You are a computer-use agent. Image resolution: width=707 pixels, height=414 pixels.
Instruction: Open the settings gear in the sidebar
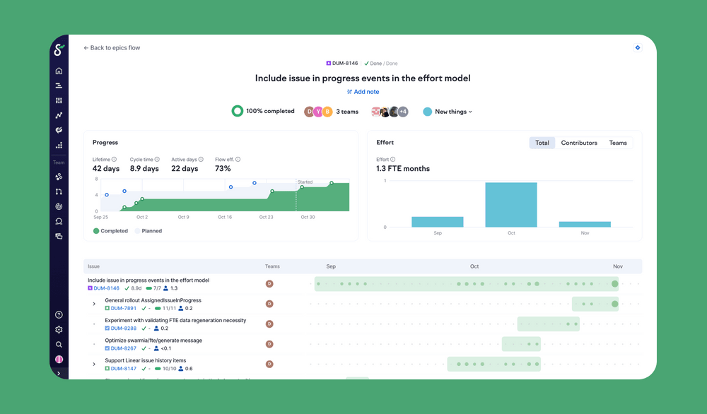click(x=59, y=329)
